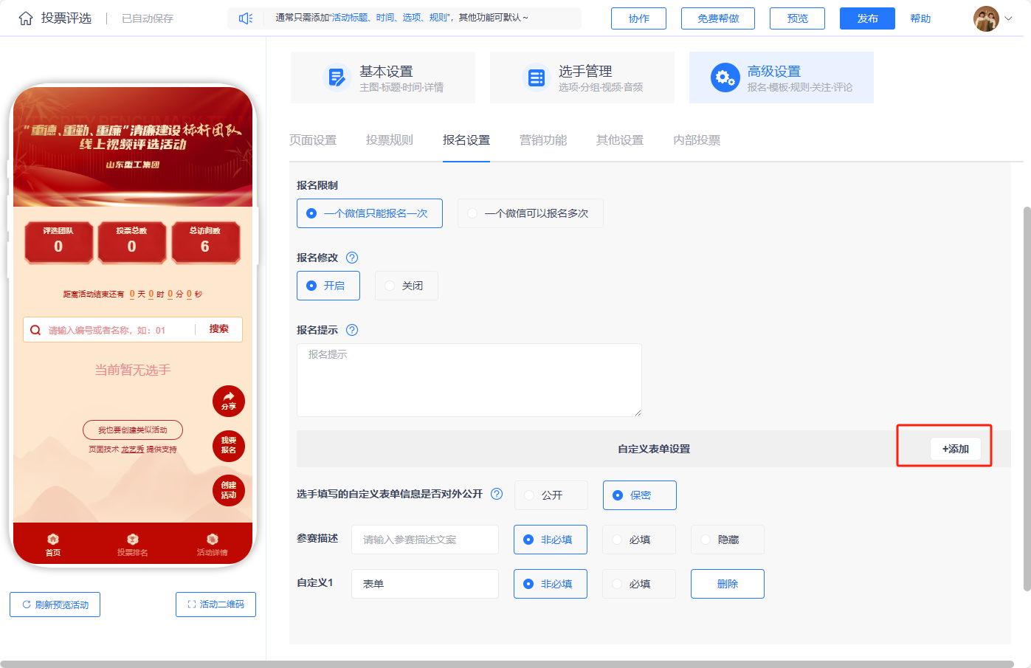Image resolution: width=1031 pixels, height=668 pixels.
Task: Click the 创建活动 round button in the preview
Action: [x=229, y=490]
